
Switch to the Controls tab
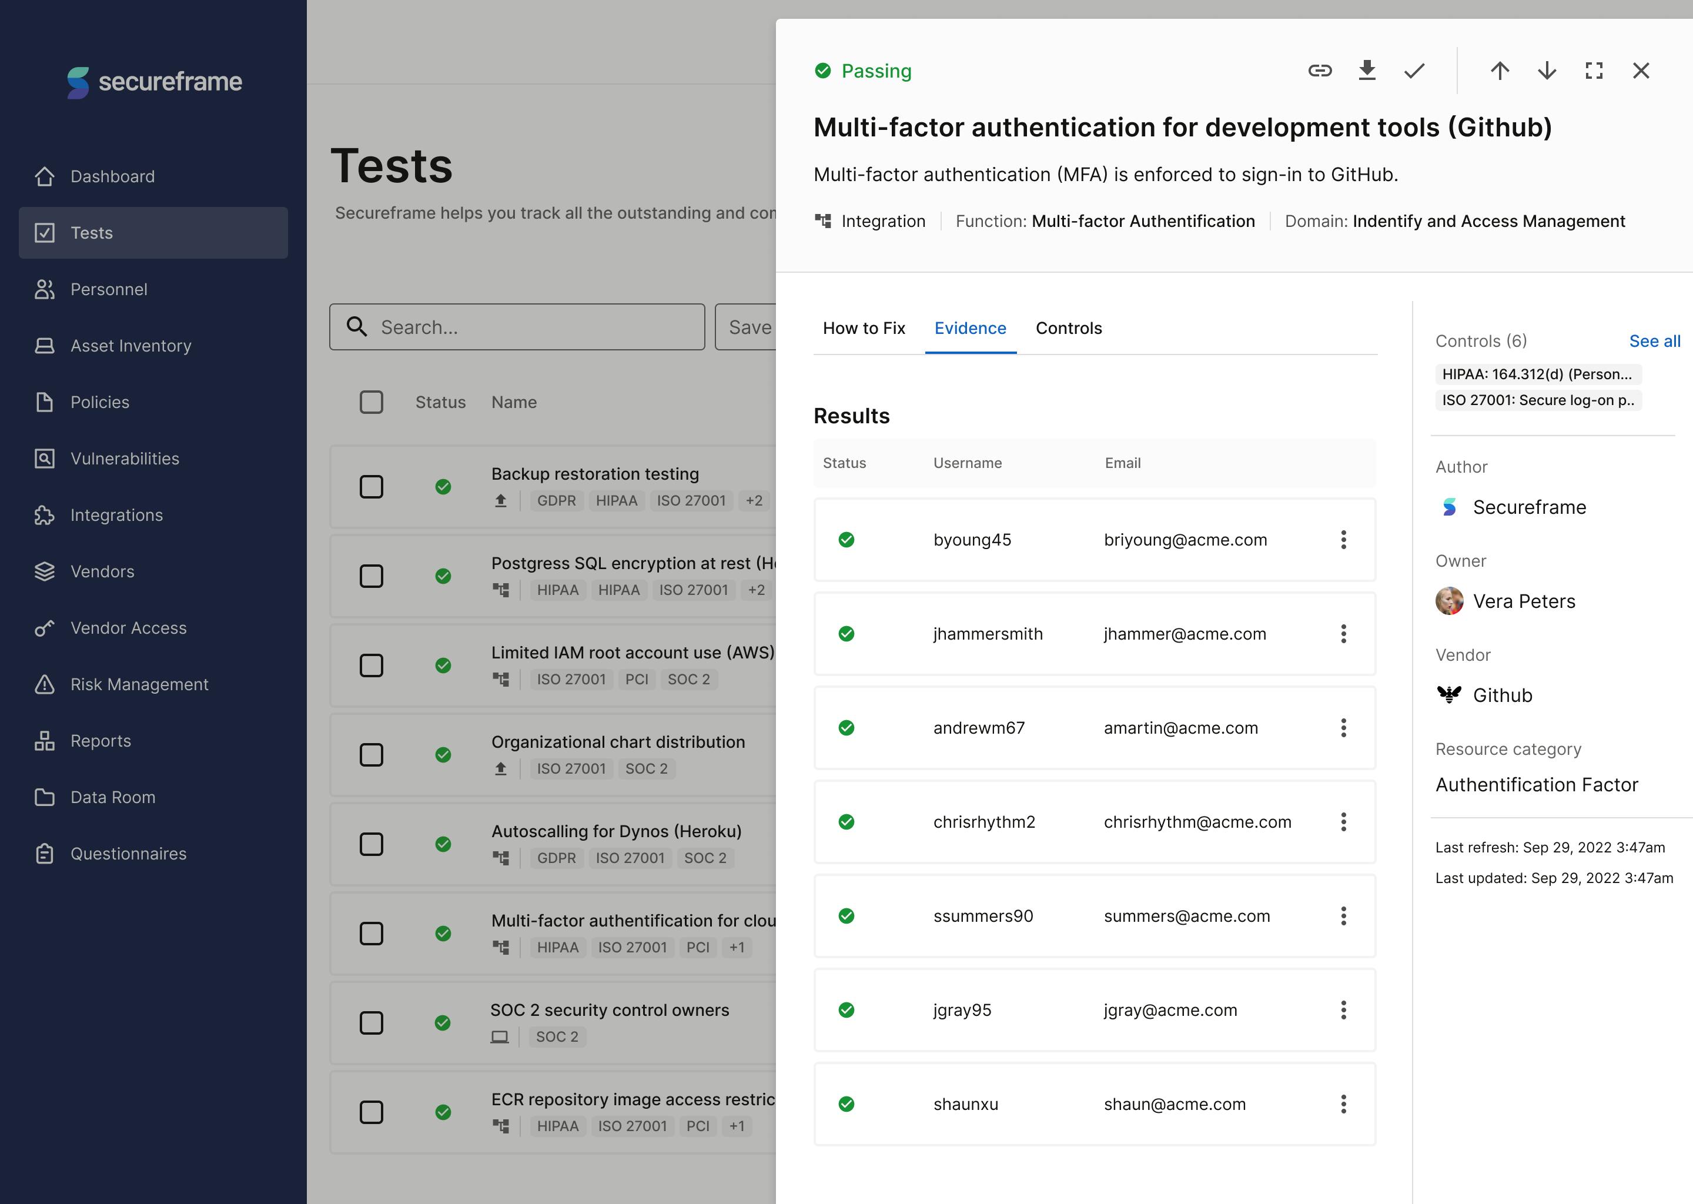pos(1068,327)
